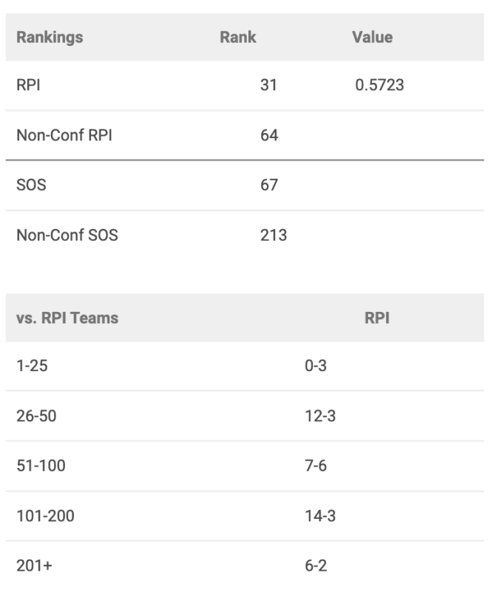
Task: Click the 6-2 record for 201+
Action: 316,566
